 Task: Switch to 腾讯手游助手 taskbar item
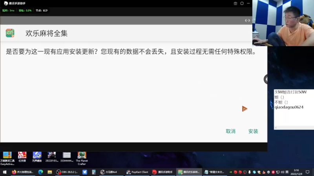click(x=162, y=172)
